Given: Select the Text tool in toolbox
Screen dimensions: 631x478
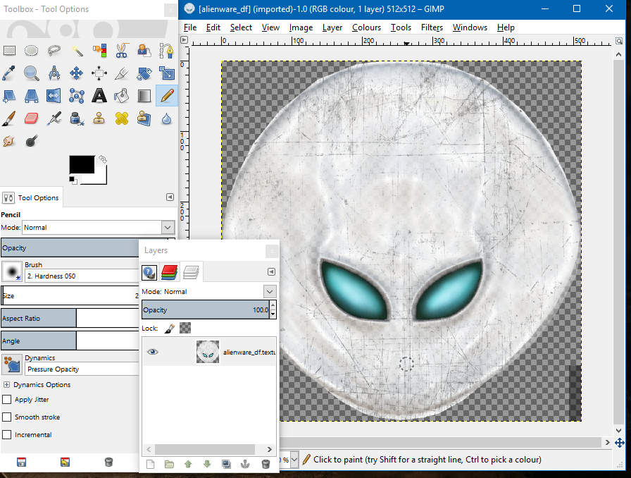Looking at the screenshot, I should [99, 95].
